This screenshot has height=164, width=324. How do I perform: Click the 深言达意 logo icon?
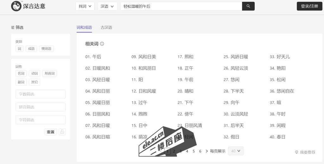tap(16, 6)
